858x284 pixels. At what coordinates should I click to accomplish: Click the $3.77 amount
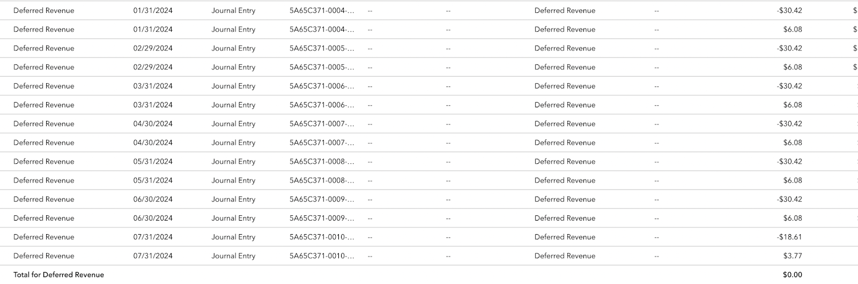click(x=792, y=256)
